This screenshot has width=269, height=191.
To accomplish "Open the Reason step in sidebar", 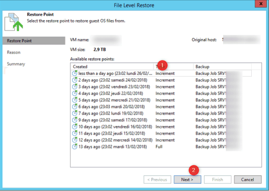I will coord(13,53).
